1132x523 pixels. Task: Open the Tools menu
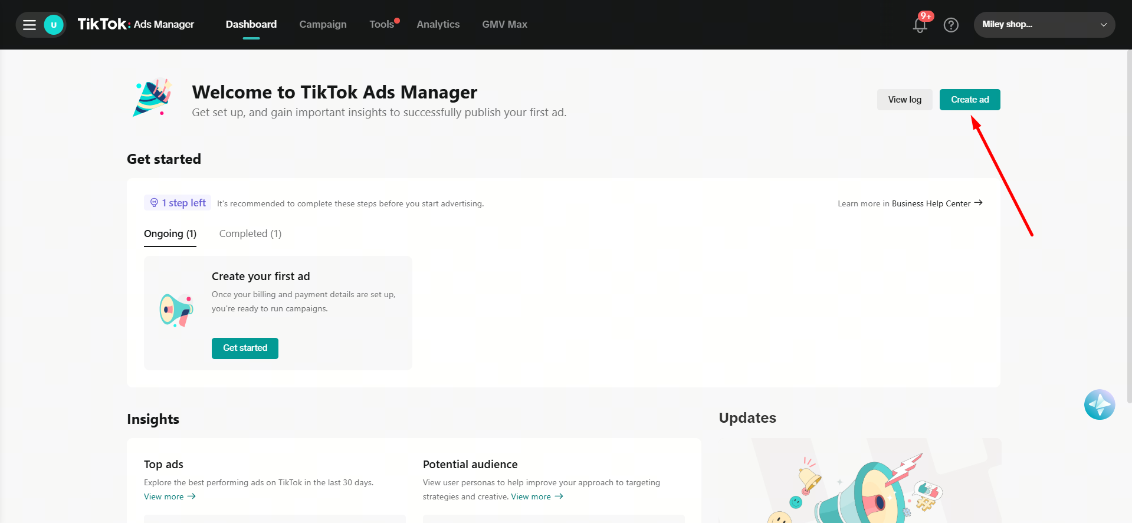(x=382, y=24)
